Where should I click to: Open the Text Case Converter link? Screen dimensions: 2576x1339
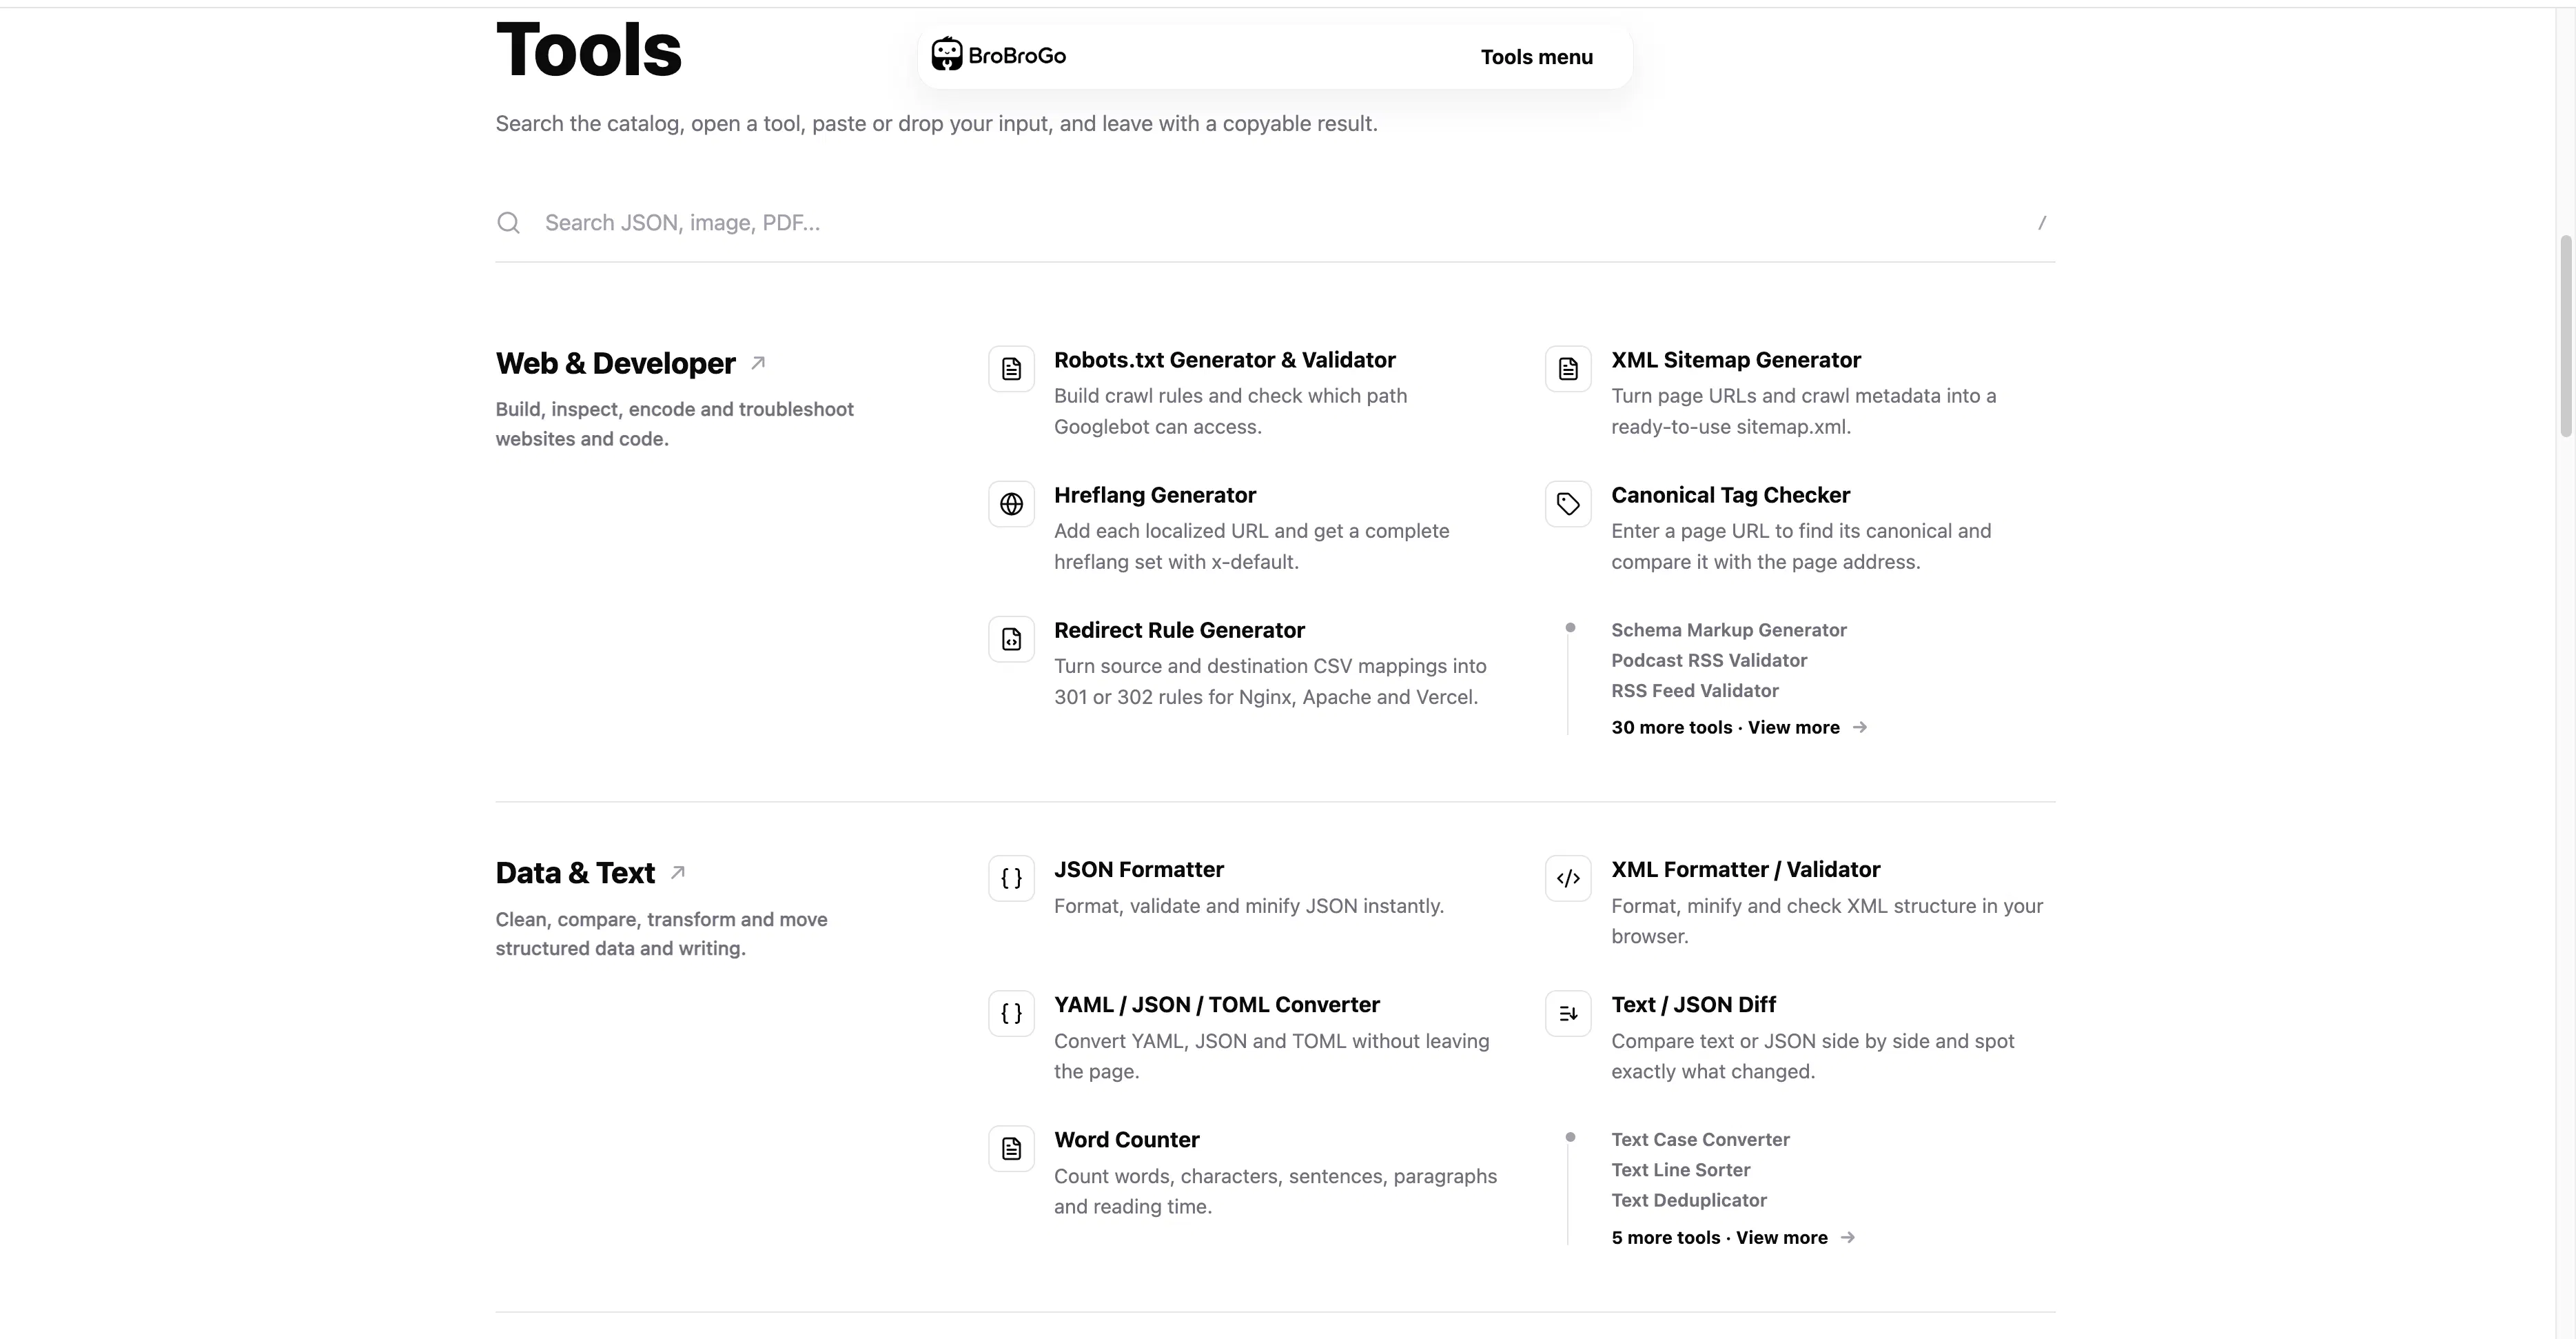click(1700, 1140)
